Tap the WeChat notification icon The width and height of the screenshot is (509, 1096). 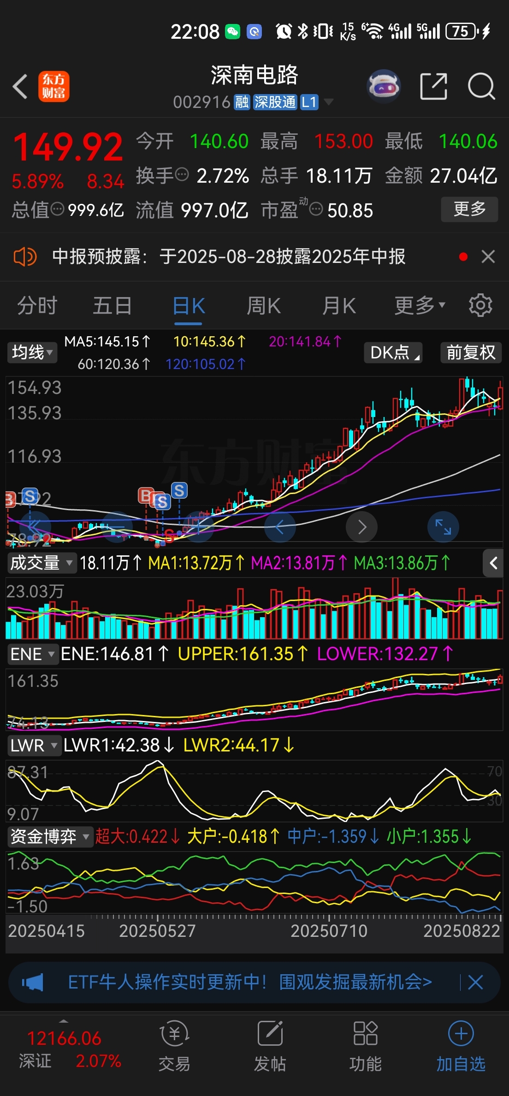pos(232,32)
